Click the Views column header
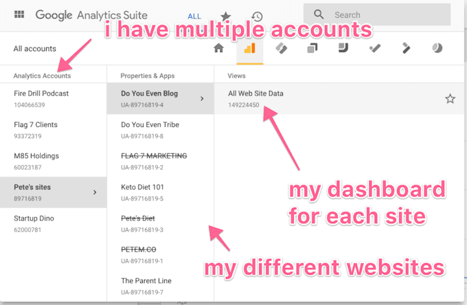467x305 pixels. point(236,76)
